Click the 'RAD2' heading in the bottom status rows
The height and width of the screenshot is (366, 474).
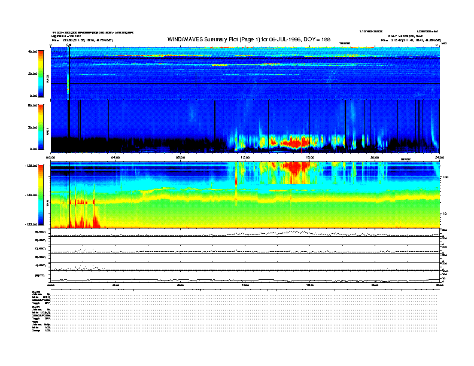[x=37, y=292]
